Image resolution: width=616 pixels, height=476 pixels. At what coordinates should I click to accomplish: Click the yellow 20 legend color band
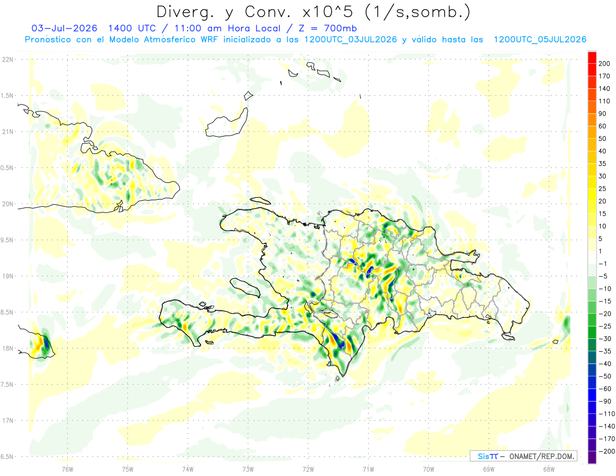click(592, 195)
